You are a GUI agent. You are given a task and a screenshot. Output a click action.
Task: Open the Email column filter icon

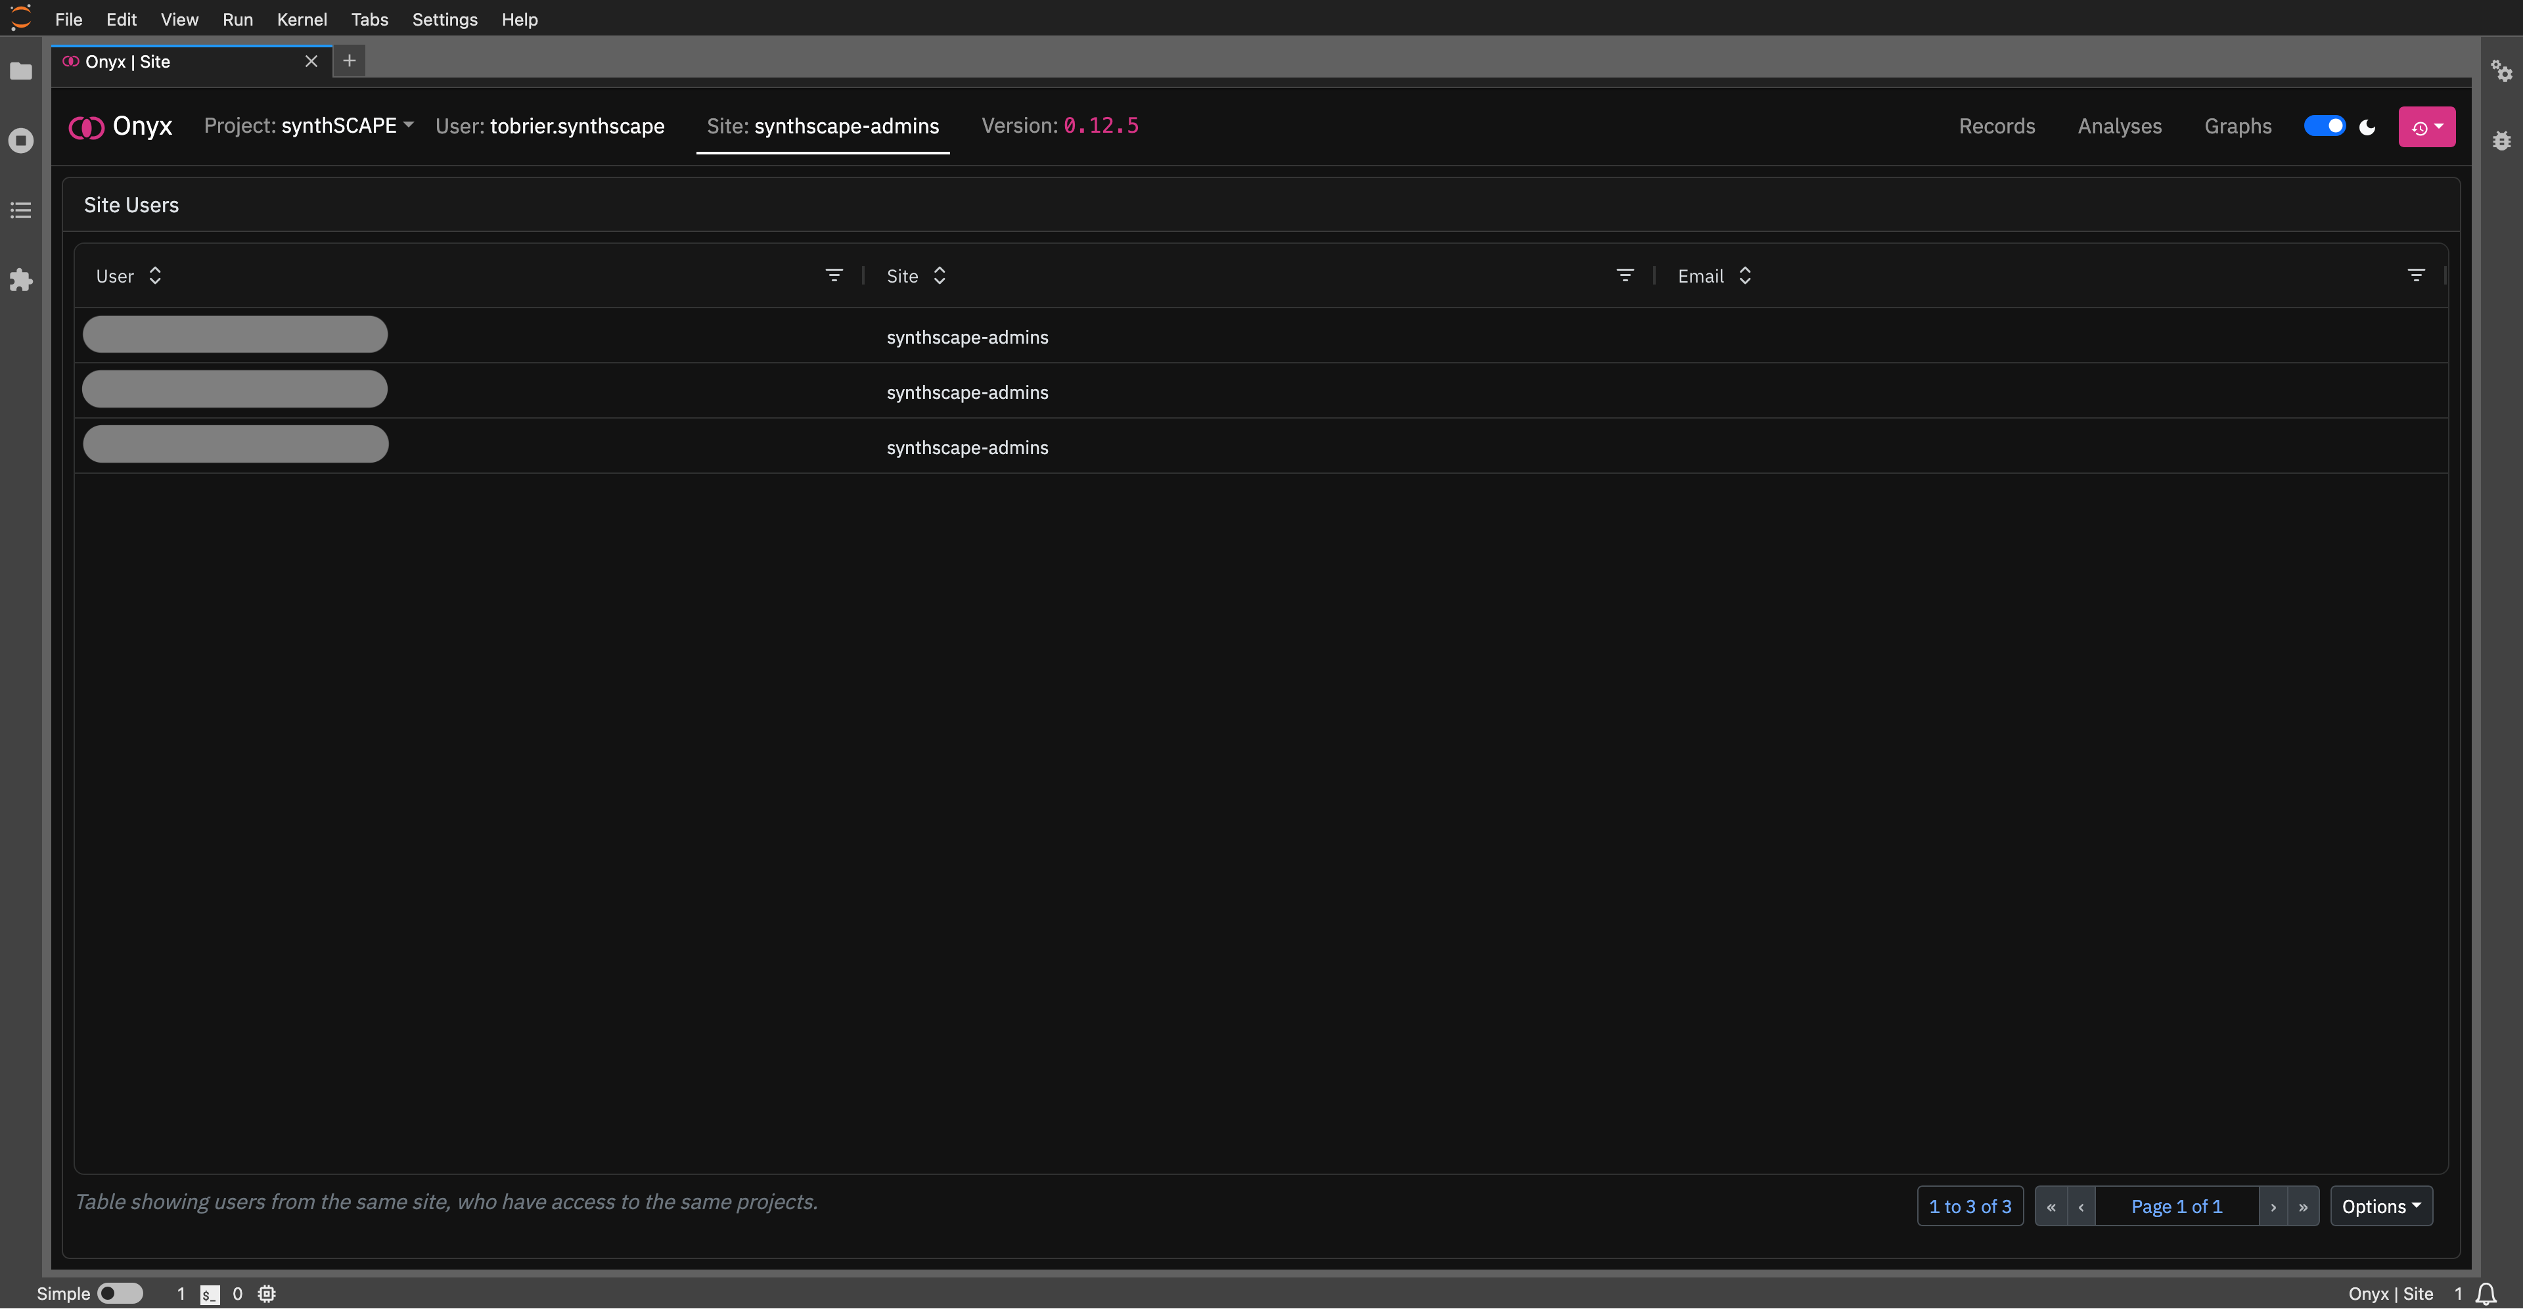coord(2417,276)
